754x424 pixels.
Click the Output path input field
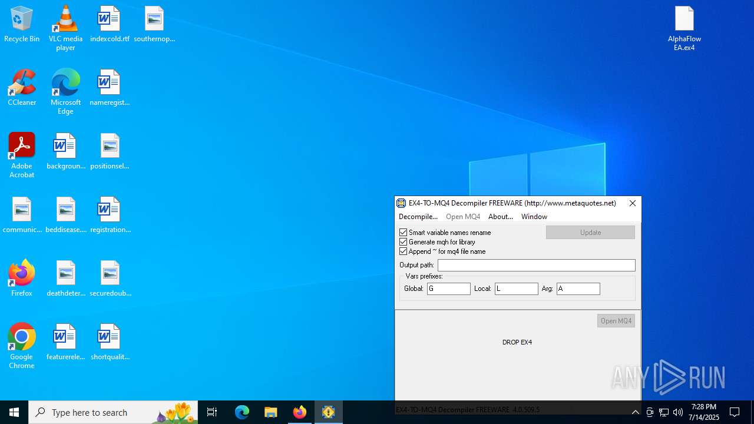(537, 265)
